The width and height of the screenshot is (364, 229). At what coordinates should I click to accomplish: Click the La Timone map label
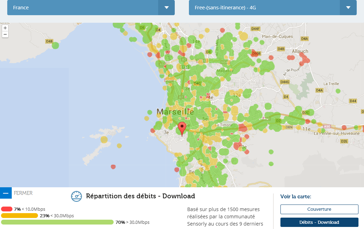tap(224, 125)
